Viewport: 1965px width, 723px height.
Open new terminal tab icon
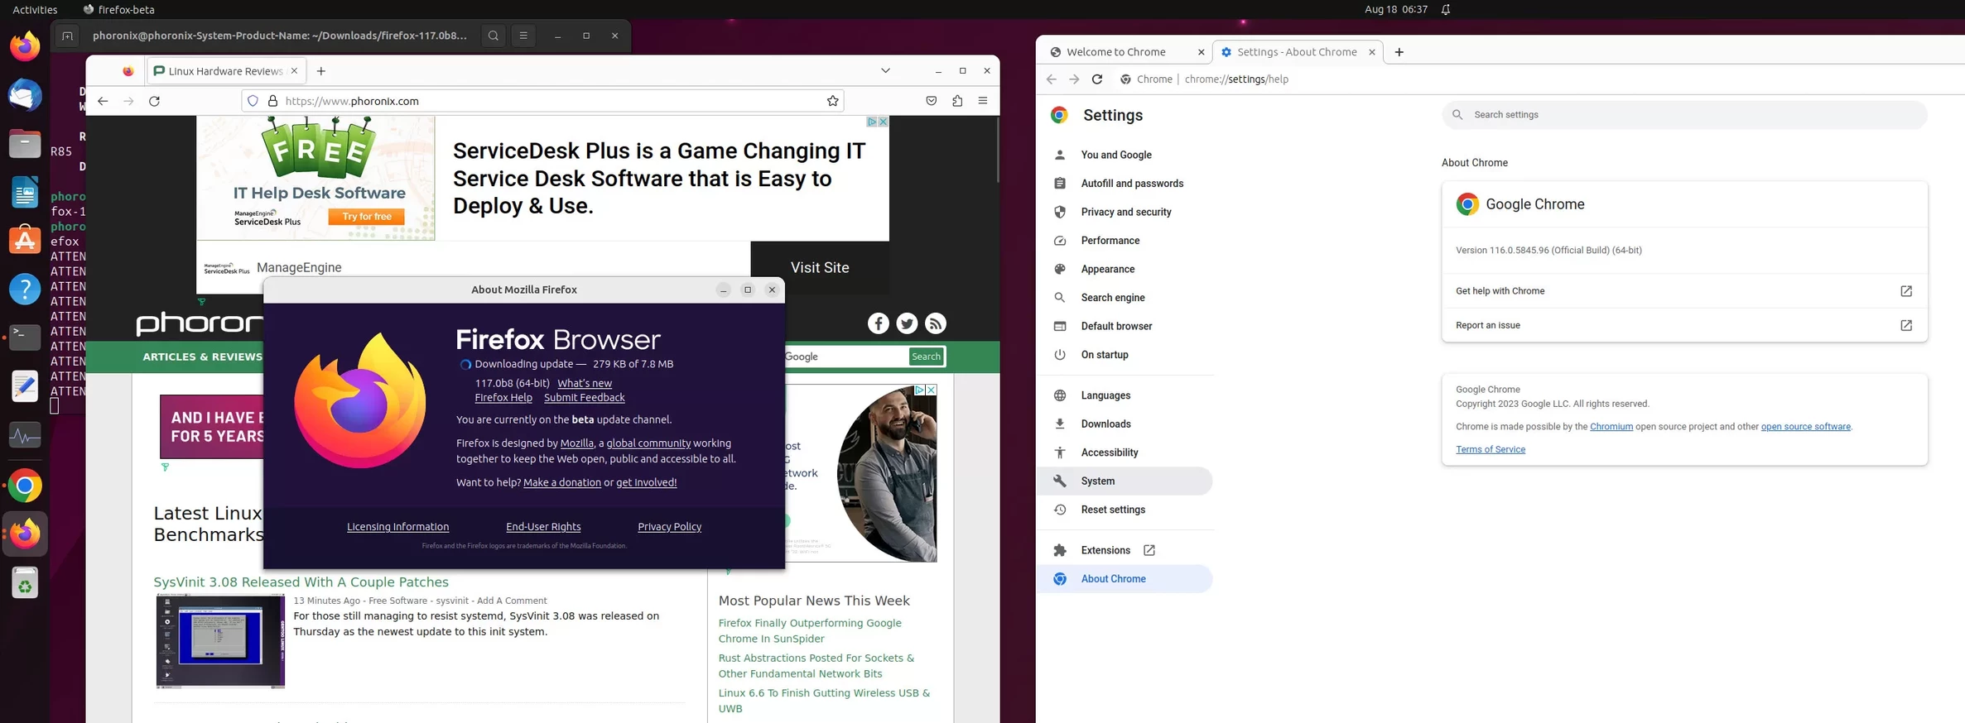tap(67, 36)
